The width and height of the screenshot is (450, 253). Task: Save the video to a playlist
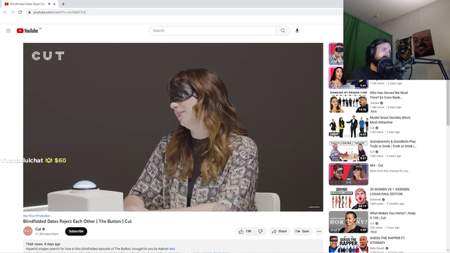302,231
